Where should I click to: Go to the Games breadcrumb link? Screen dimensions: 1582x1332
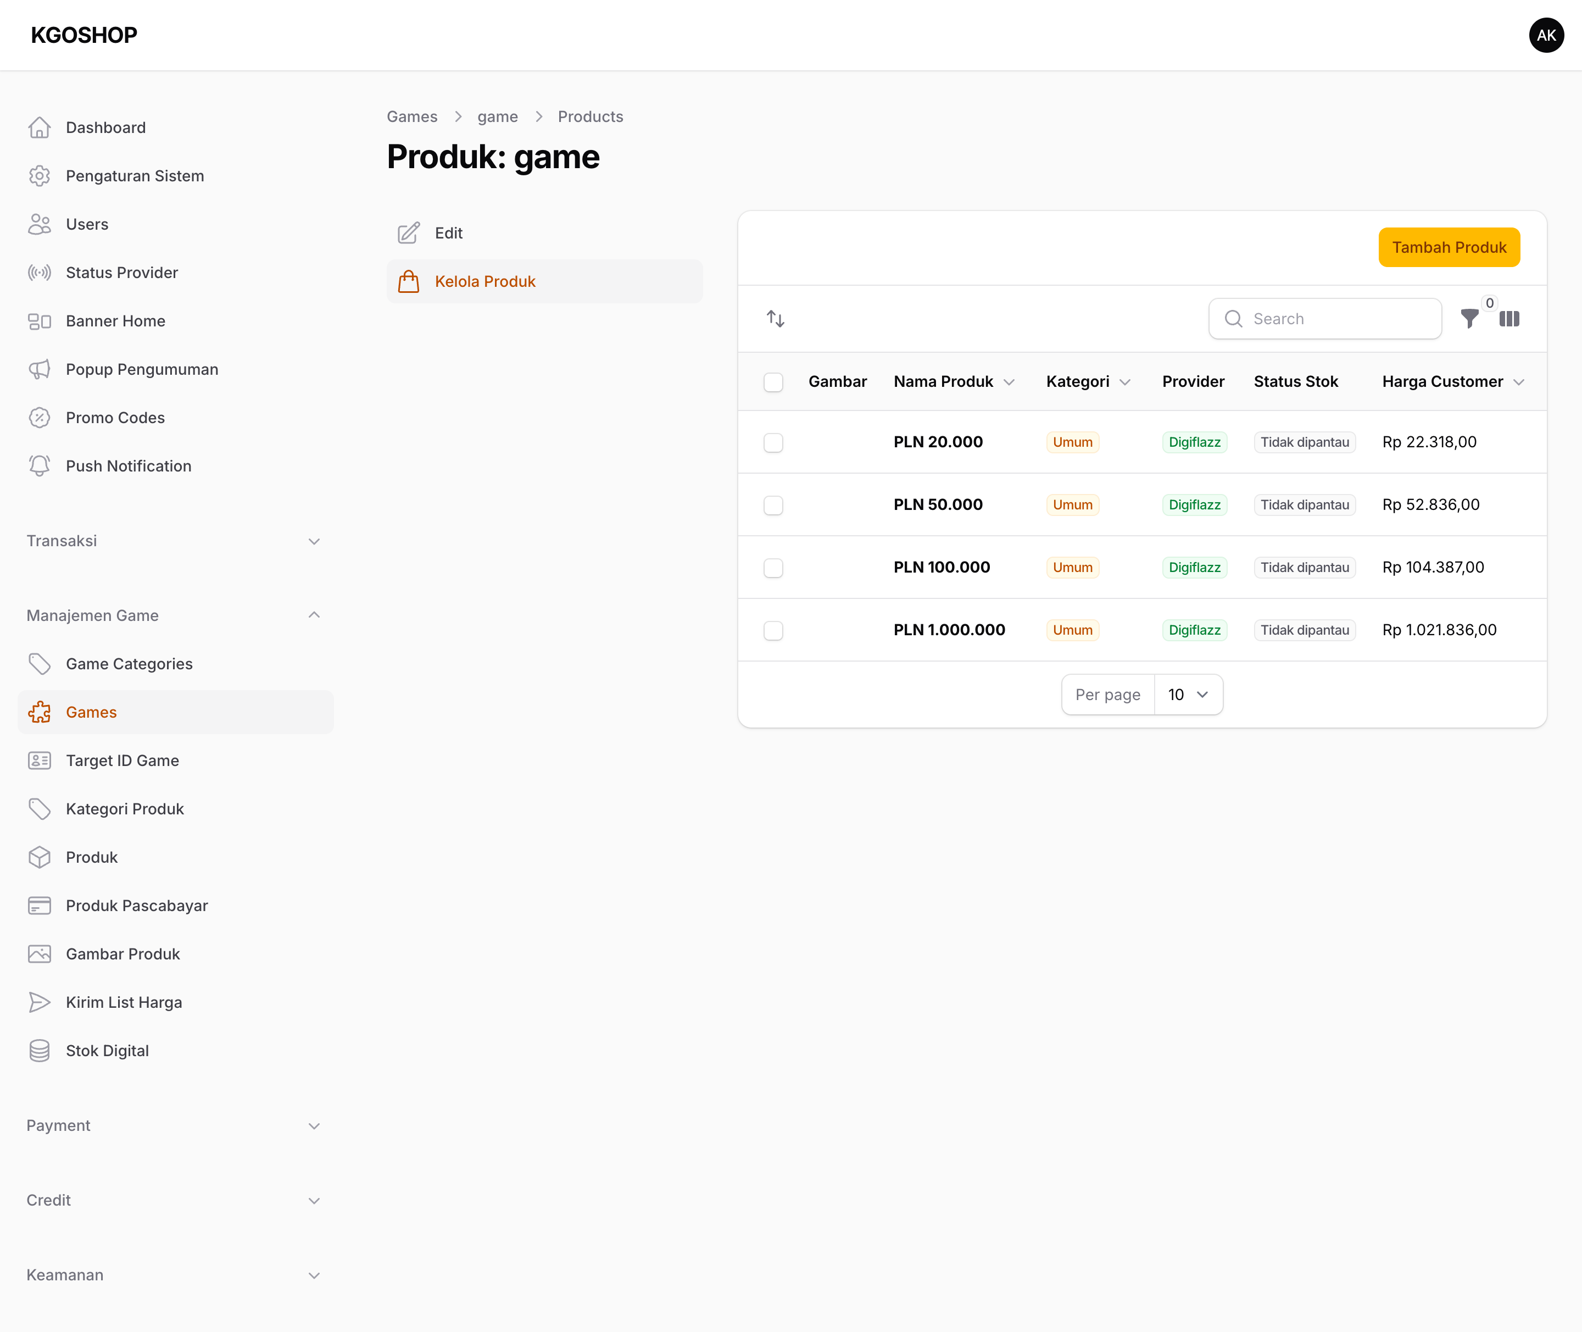pos(412,117)
